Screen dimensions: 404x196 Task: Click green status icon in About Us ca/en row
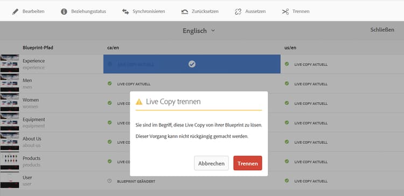pyautogui.click(x=109, y=142)
